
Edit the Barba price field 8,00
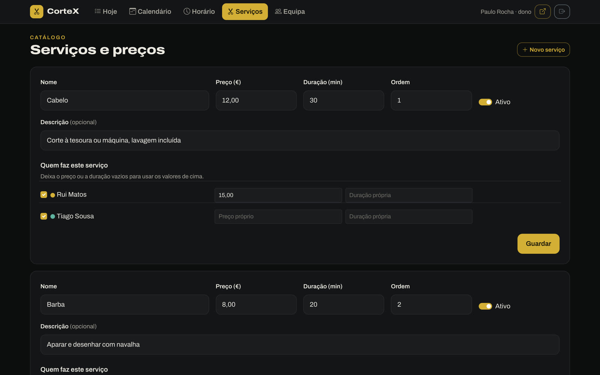tap(256, 304)
